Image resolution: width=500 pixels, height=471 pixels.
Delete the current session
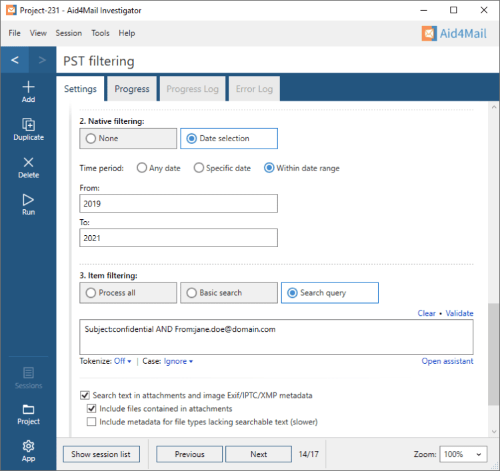(x=29, y=168)
